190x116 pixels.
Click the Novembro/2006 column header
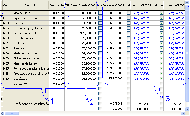tap(174, 5)
